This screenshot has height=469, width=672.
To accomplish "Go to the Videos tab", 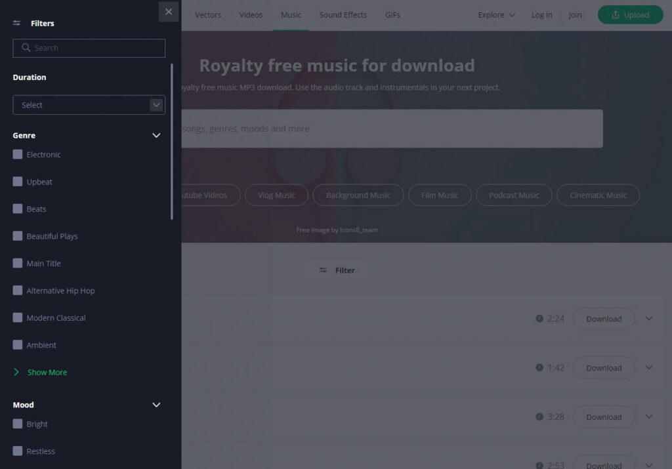I will coord(251,15).
